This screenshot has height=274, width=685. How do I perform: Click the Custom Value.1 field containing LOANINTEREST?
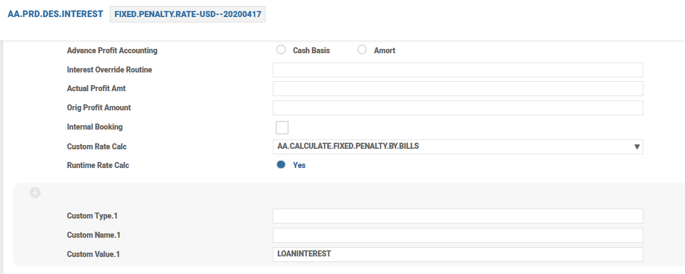coord(457,254)
